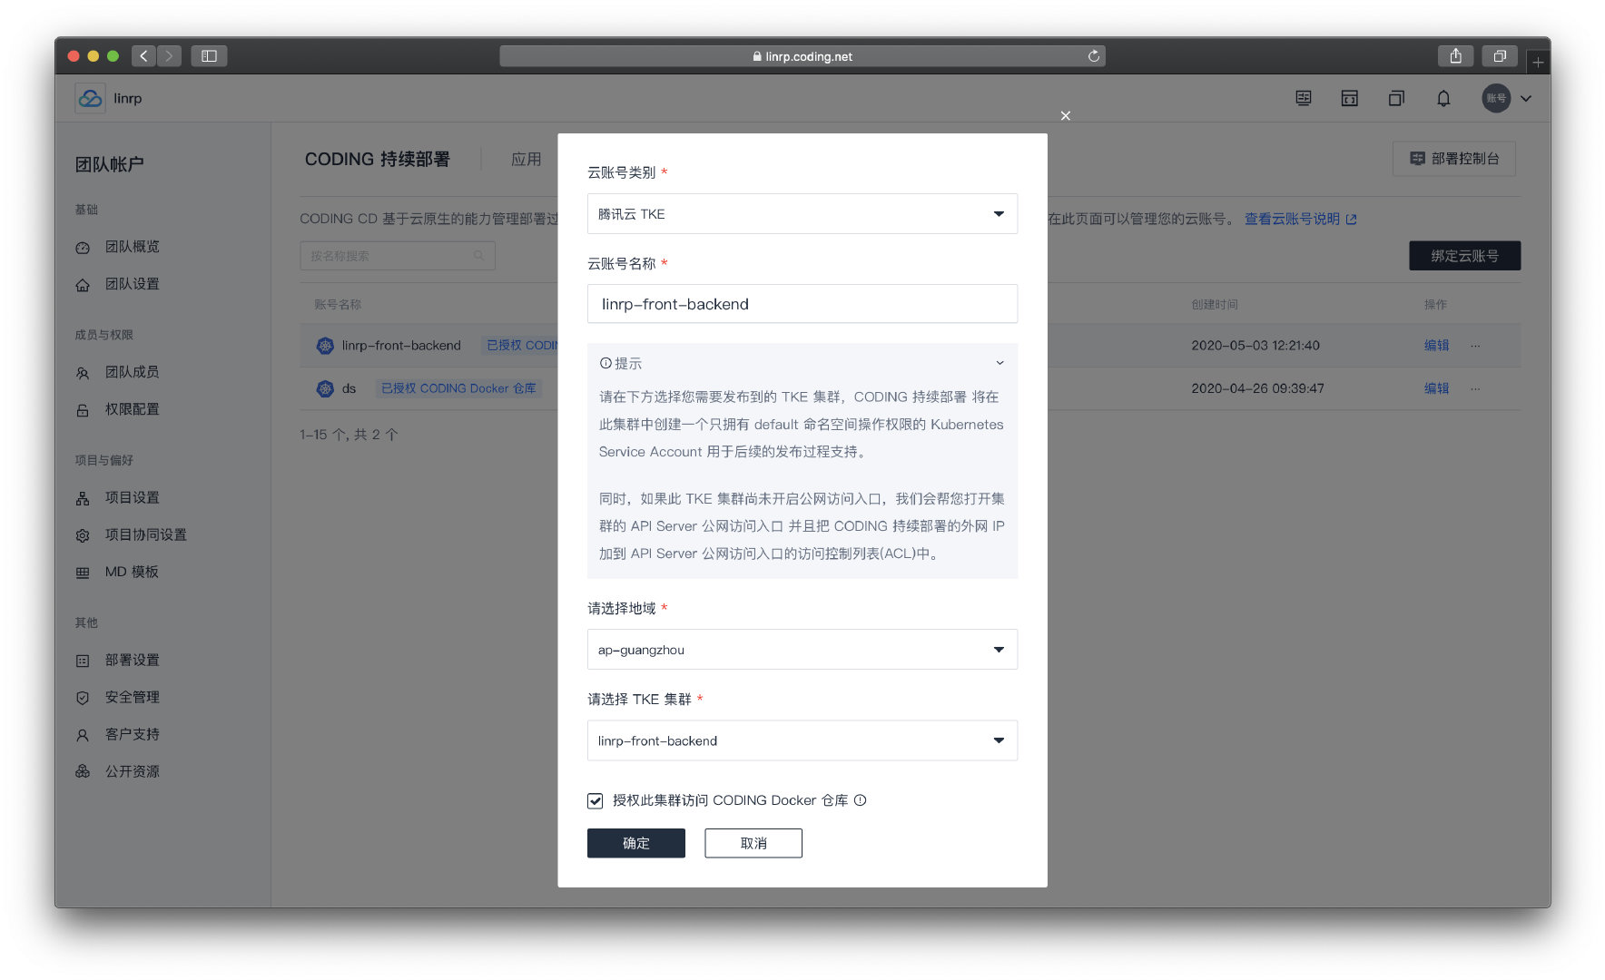Close the cloud account dialog with X
The width and height of the screenshot is (1605, 980).
[1065, 115]
